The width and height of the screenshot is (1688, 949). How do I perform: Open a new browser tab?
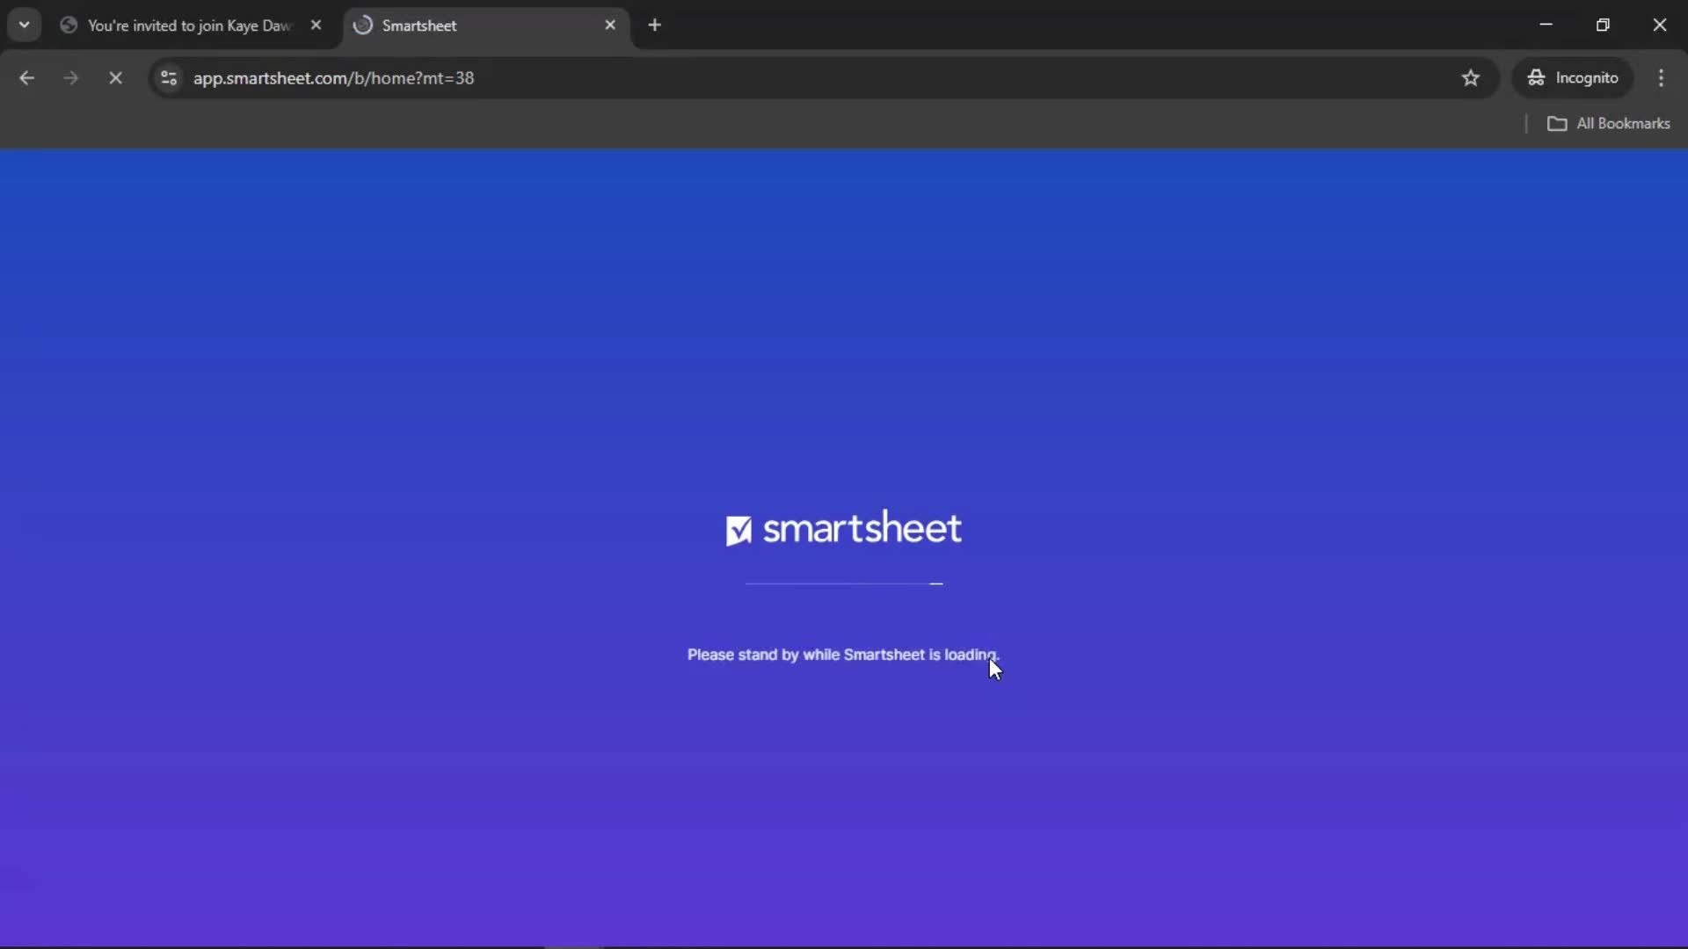click(656, 25)
